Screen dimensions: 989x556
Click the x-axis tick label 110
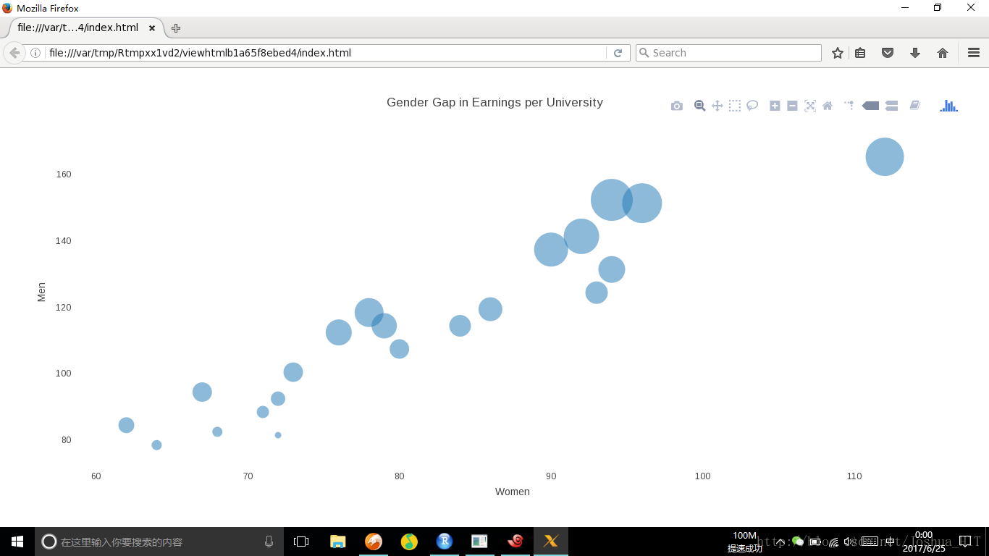(854, 476)
